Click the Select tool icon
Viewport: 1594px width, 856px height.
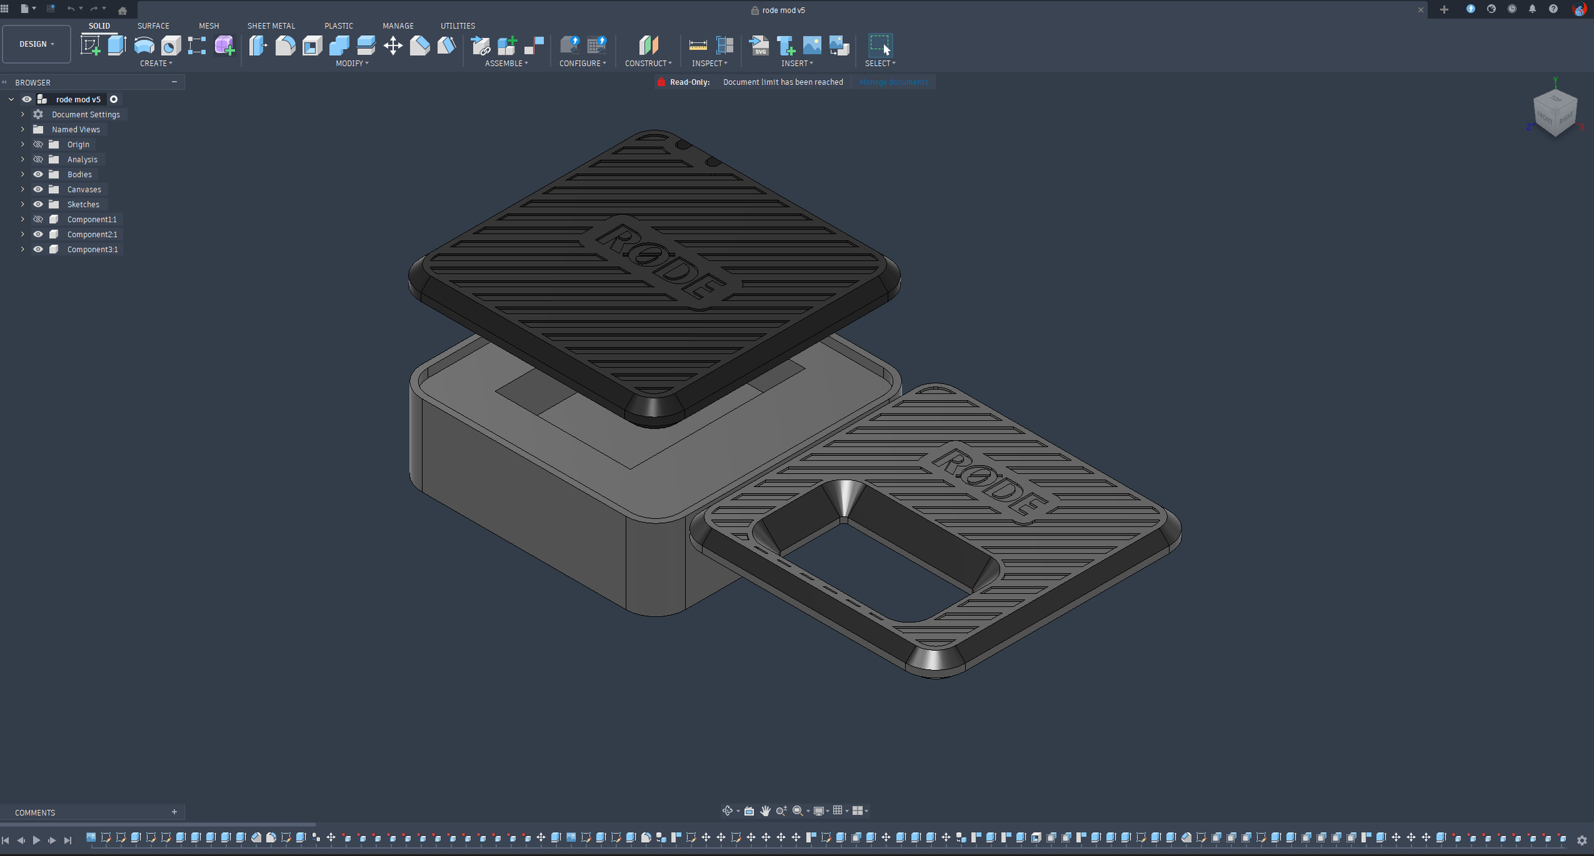coord(880,46)
